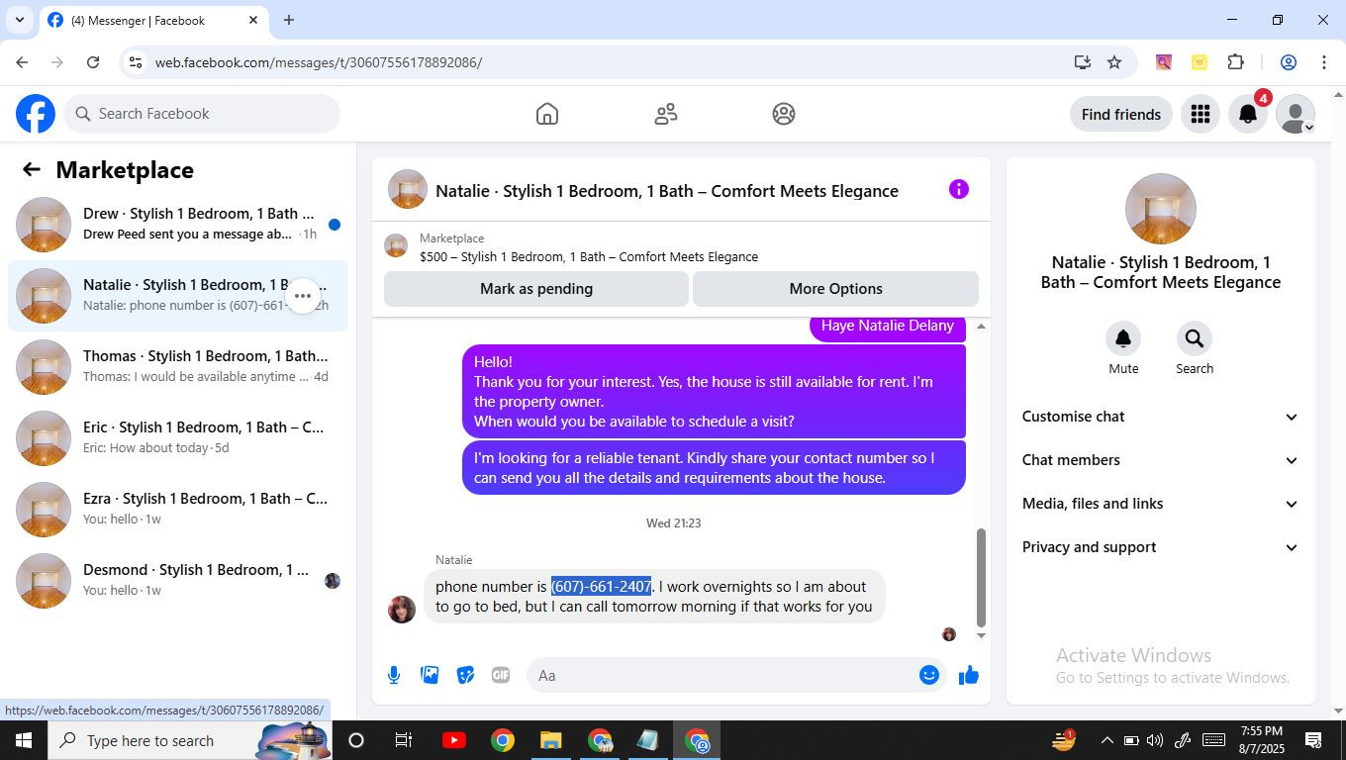The image size is (1346, 760).
Task: Search within the conversation
Action: pos(1195,339)
